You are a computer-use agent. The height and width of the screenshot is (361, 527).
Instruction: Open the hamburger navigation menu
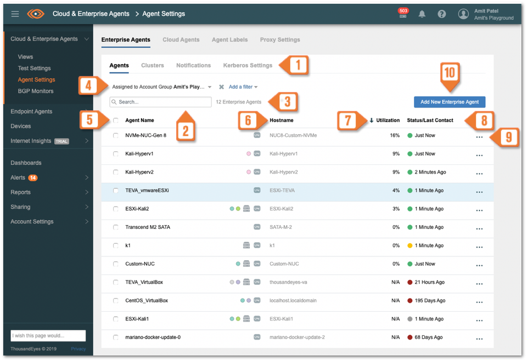tap(15, 14)
